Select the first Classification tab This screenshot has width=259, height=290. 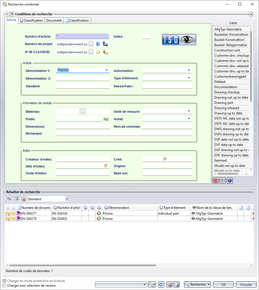(x=31, y=20)
